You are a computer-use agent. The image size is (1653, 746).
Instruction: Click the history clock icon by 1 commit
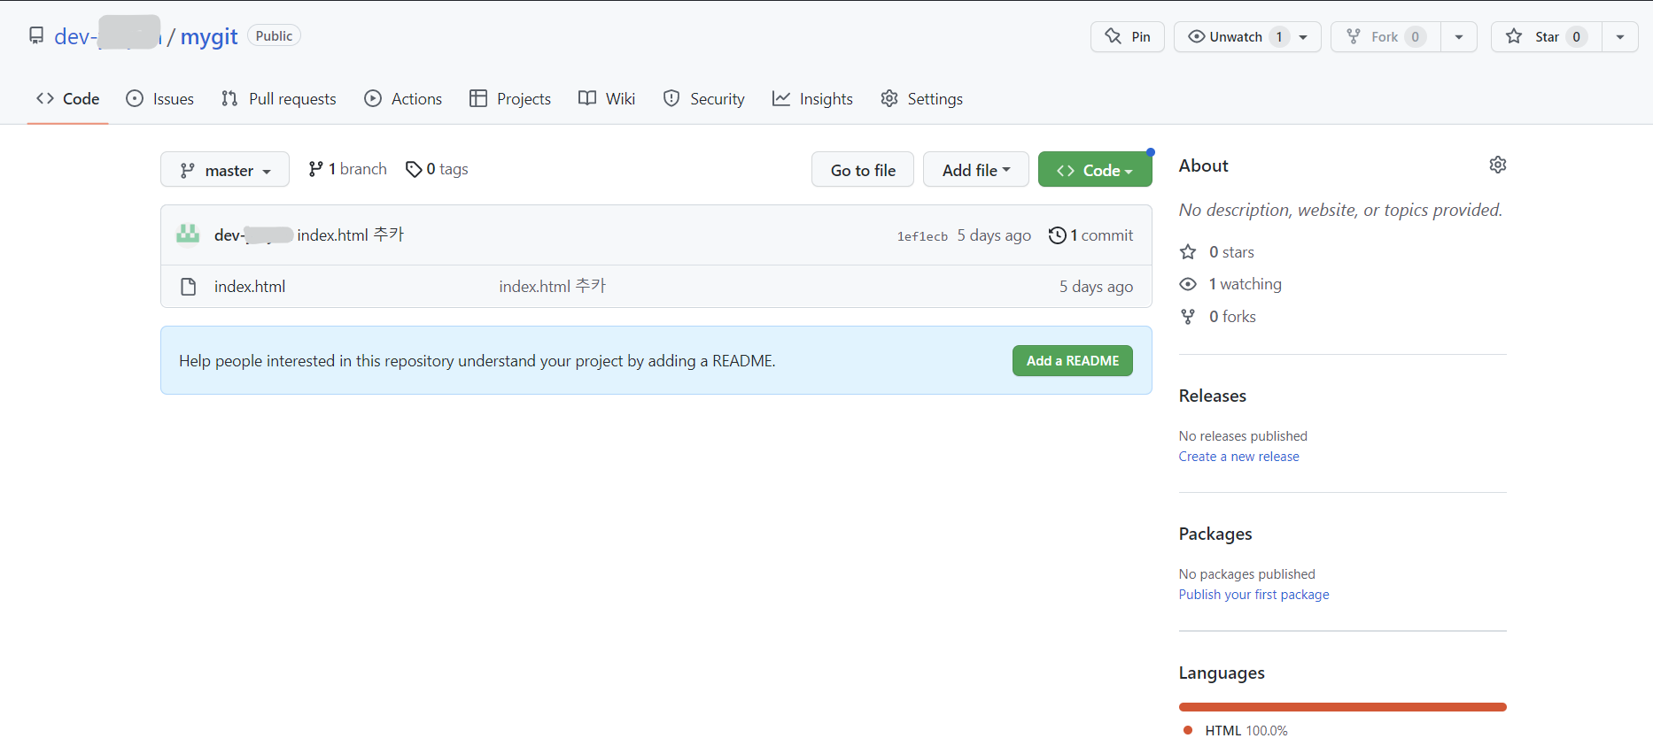coord(1057,235)
